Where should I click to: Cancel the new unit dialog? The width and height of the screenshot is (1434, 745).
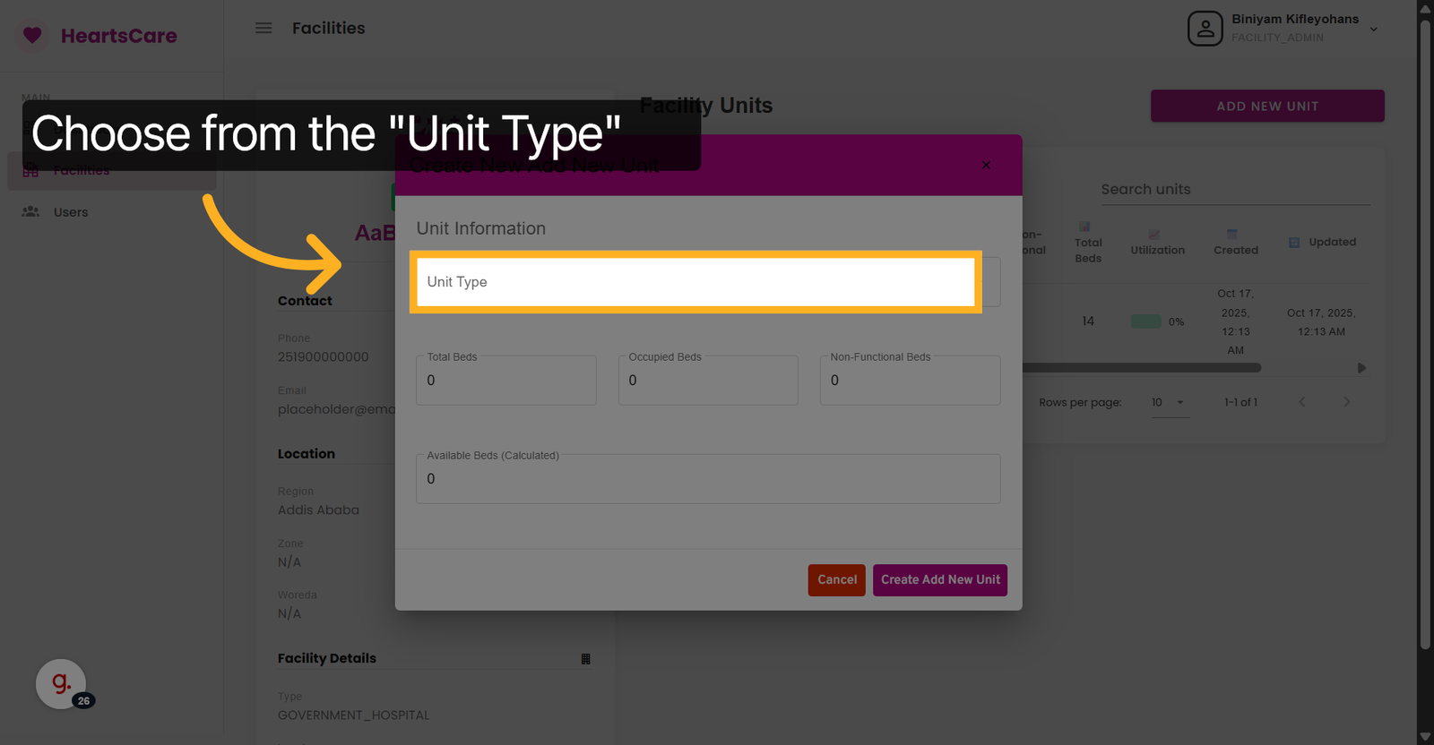point(837,579)
